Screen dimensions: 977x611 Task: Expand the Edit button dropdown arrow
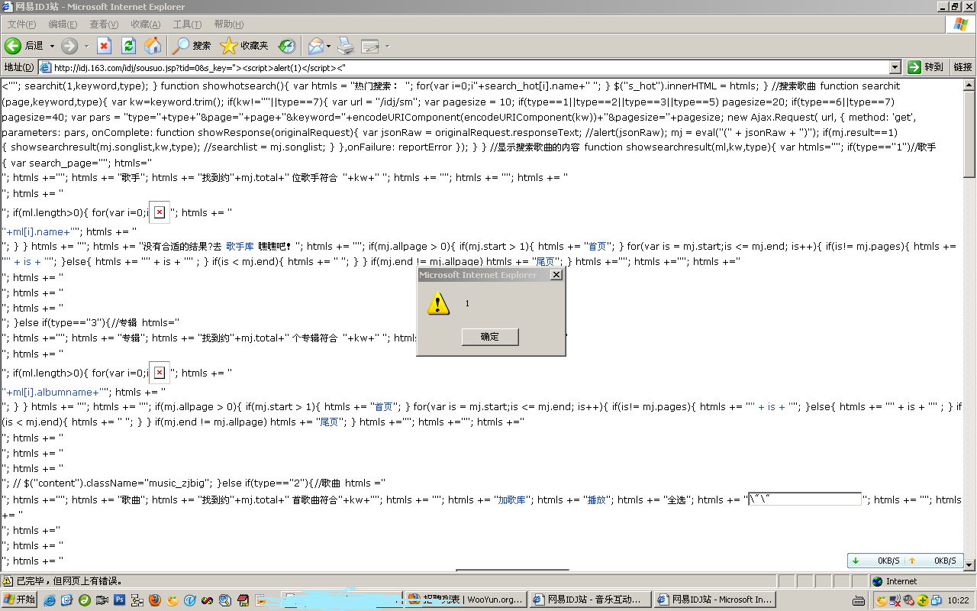(387, 46)
